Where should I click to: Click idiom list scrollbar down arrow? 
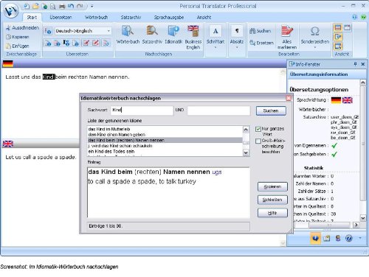coord(246,152)
